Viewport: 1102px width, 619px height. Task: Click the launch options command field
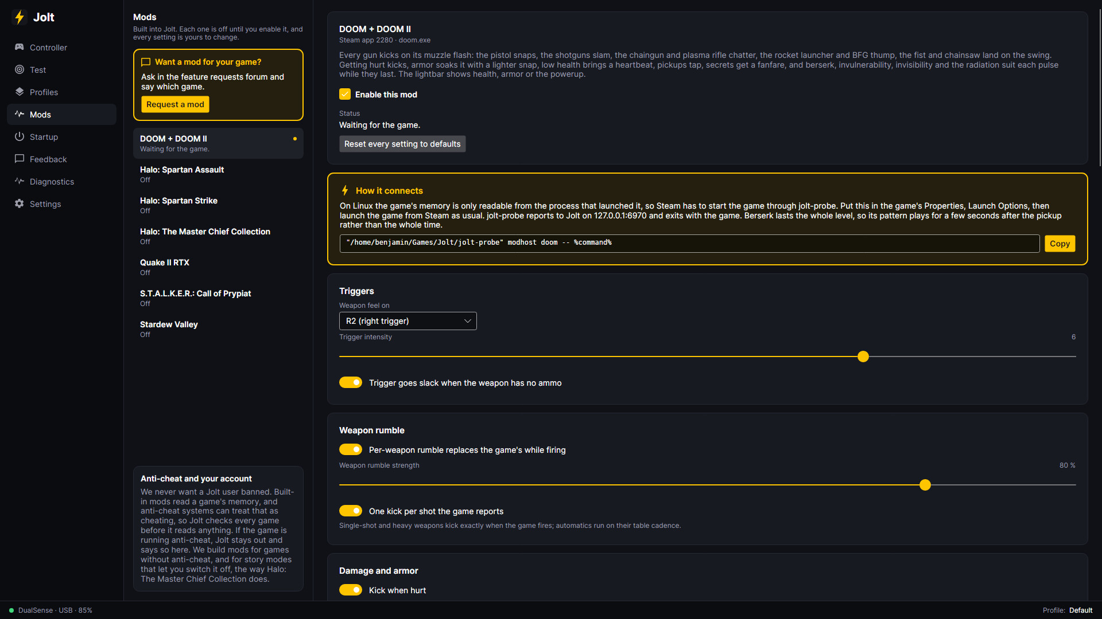click(689, 243)
